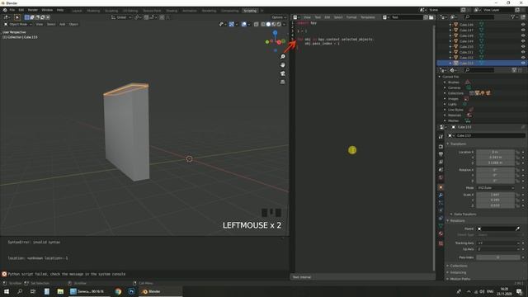The height and width of the screenshot is (297, 528).
Task: Open the View Layer properties tab
Action: click(441, 162)
